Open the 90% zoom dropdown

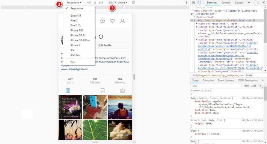[x=112, y=3]
